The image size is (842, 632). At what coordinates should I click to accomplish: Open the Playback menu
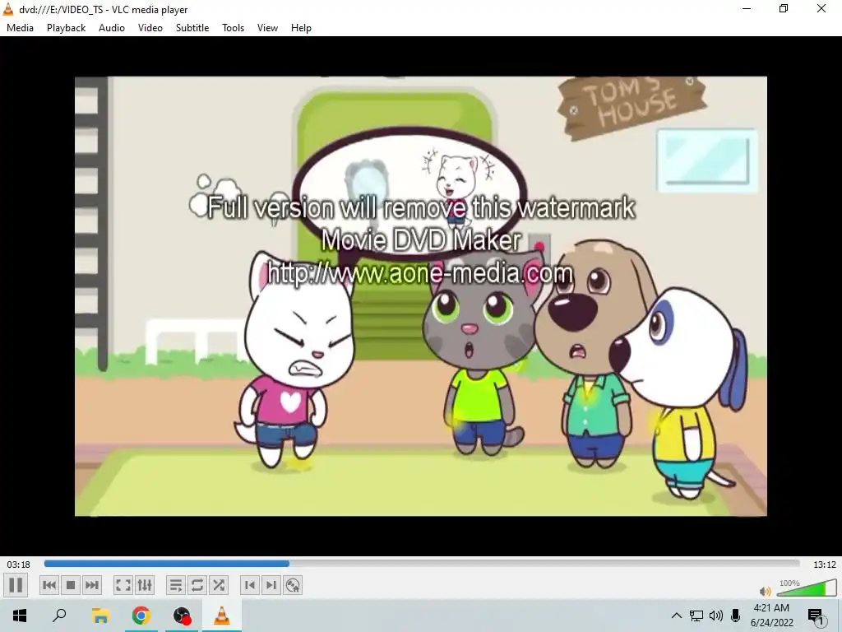coord(66,28)
